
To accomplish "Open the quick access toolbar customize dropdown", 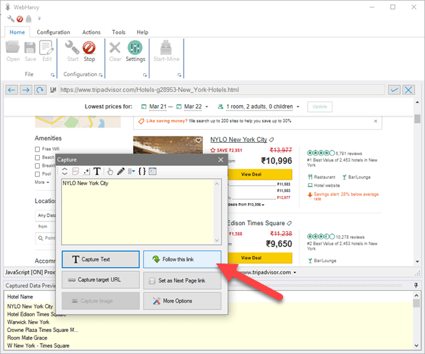I will [39, 19].
